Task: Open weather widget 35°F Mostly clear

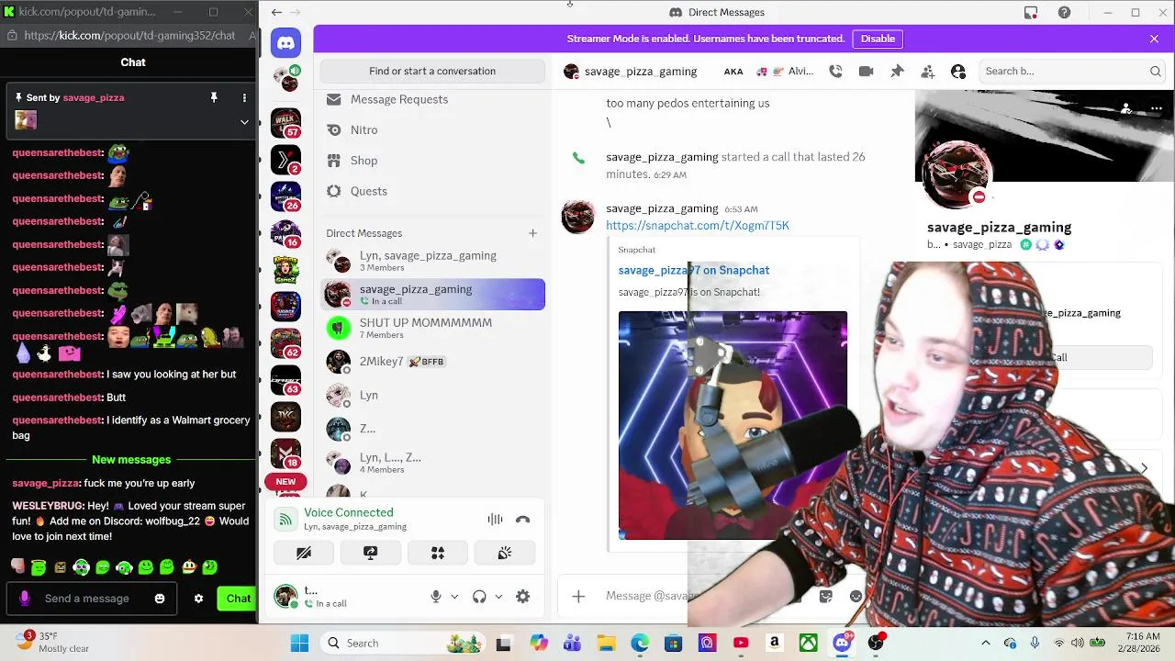Action: (x=50, y=642)
